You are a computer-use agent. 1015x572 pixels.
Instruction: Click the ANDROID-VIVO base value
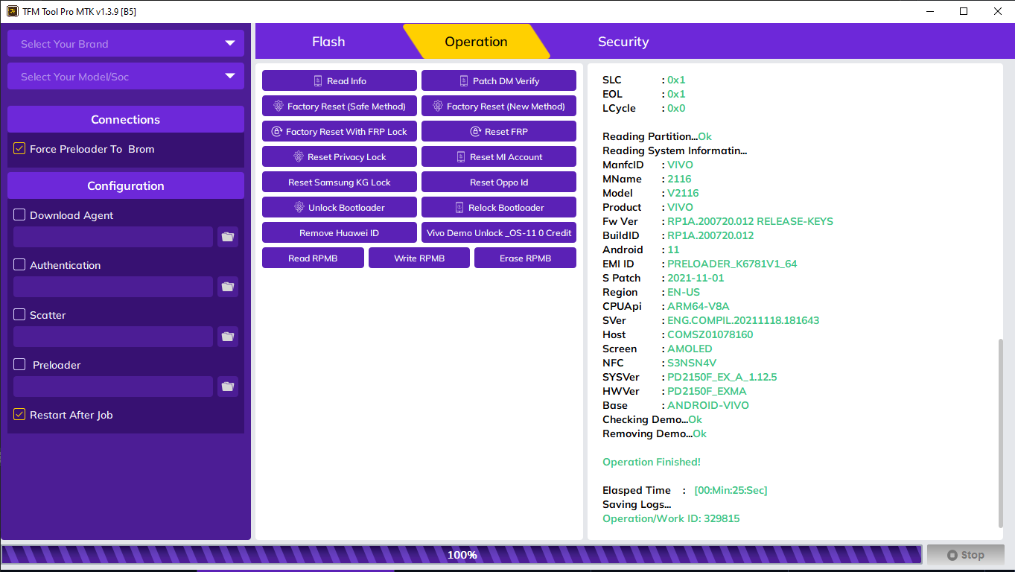(708, 405)
